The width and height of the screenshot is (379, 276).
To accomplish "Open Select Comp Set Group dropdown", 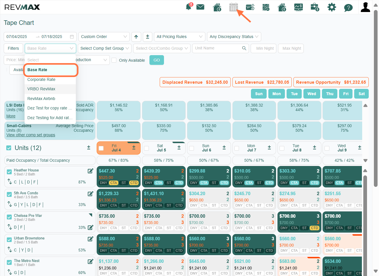I will 105,48.
